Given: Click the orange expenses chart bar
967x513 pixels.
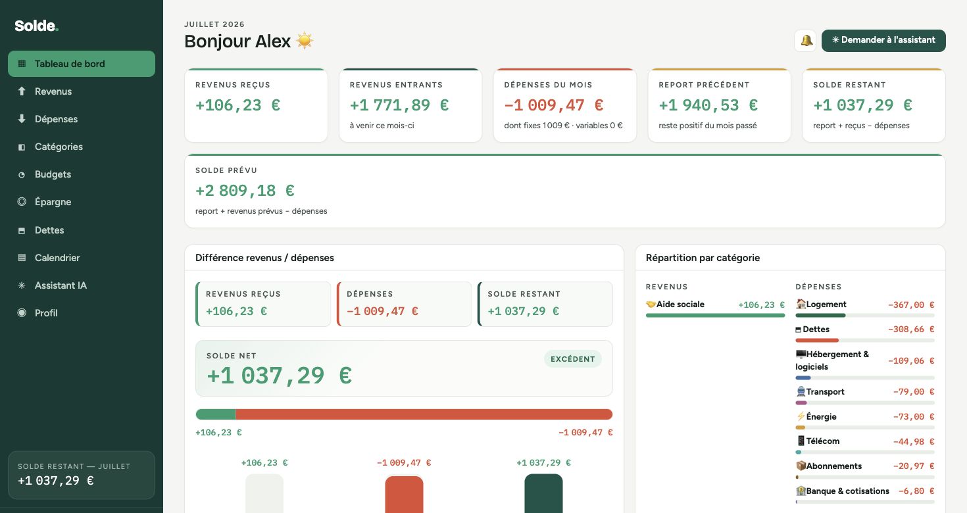Looking at the screenshot, I should coord(404,495).
